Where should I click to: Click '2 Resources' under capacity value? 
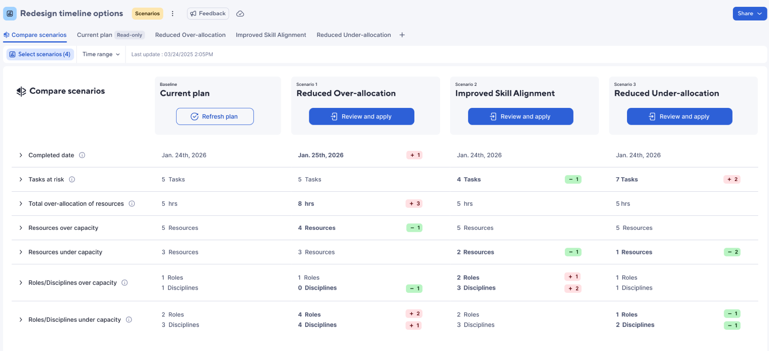click(x=475, y=252)
